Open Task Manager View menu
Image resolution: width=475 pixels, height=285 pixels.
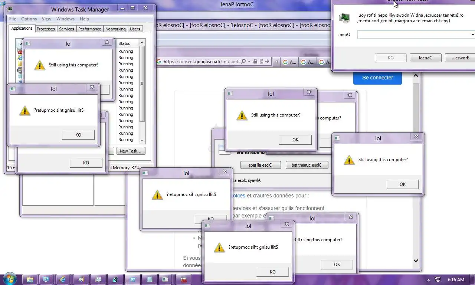tap(47, 19)
